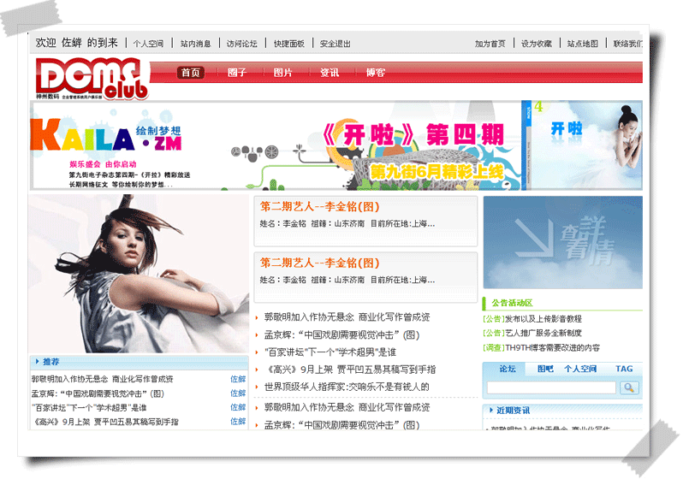Viewport: 683px width, 485px height.
Task: Select the TAG search tab
Action: click(x=624, y=369)
